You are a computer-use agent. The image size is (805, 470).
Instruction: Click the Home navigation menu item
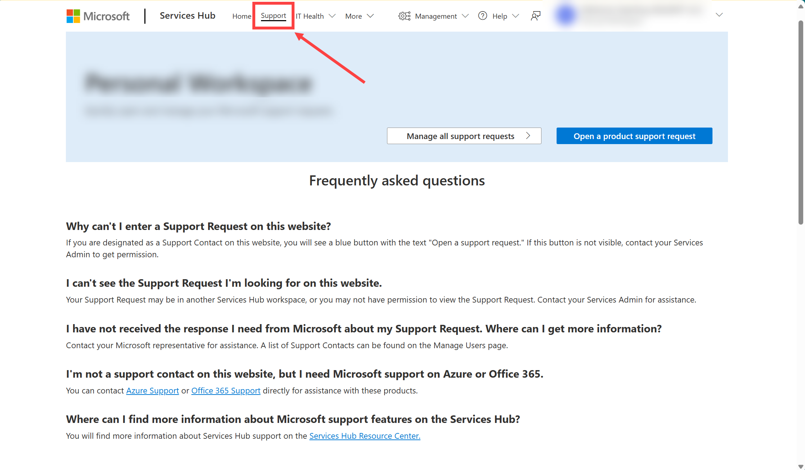click(241, 16)
